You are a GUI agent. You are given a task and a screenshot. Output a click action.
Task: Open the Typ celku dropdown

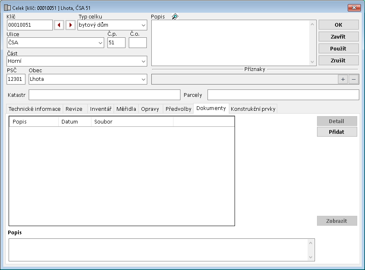pos(143,25)
